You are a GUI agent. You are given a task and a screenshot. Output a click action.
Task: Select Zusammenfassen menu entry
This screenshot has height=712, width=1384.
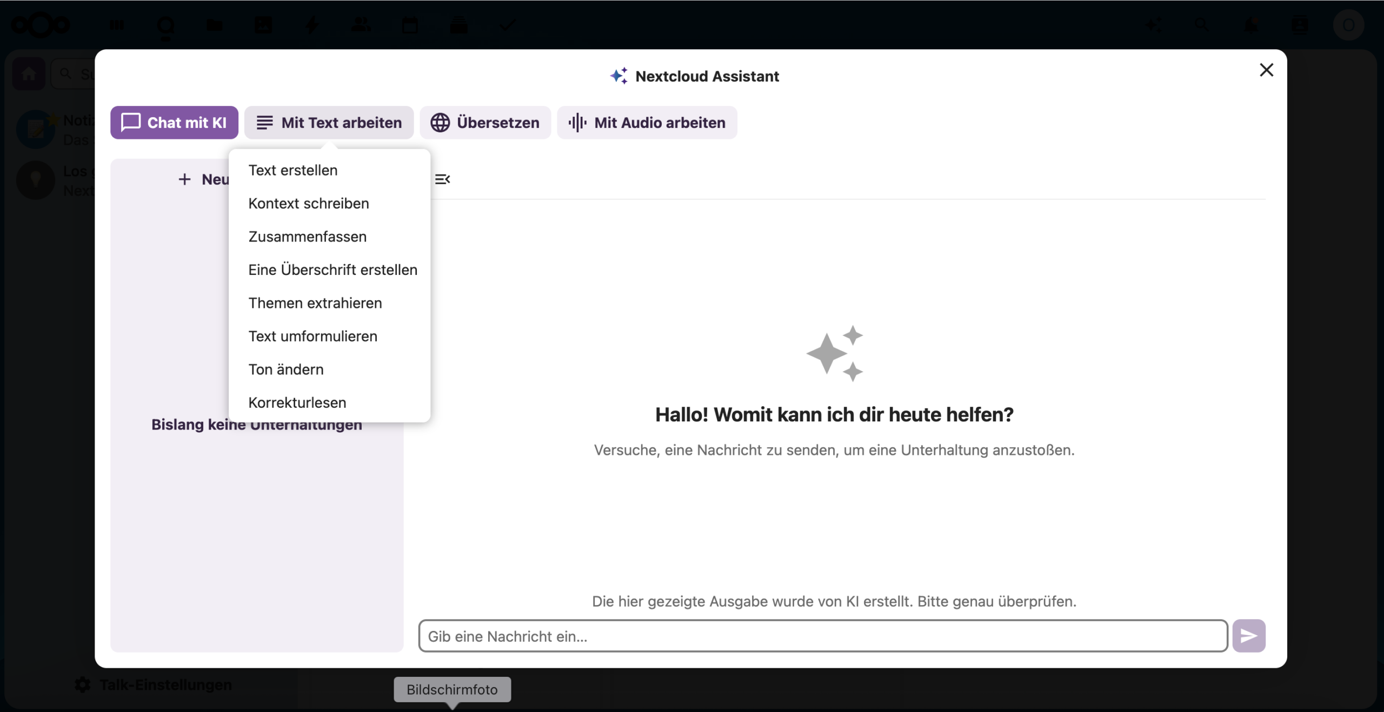tap(307, 237)
